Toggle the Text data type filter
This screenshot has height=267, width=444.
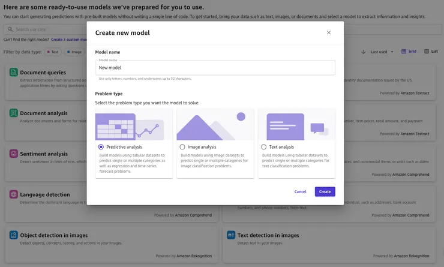tap(53, 52)
